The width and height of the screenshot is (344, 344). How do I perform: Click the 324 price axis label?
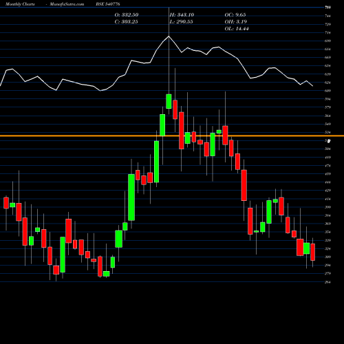[327, 248]
